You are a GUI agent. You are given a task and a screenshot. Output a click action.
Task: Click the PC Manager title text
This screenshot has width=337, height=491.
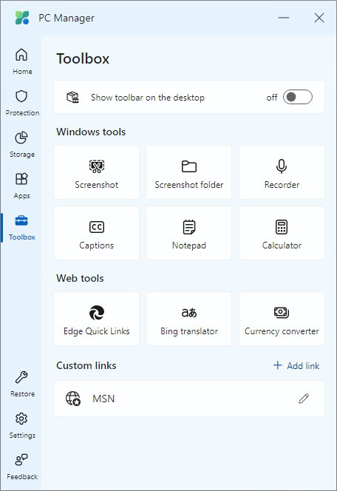click(x=67, y=18)
